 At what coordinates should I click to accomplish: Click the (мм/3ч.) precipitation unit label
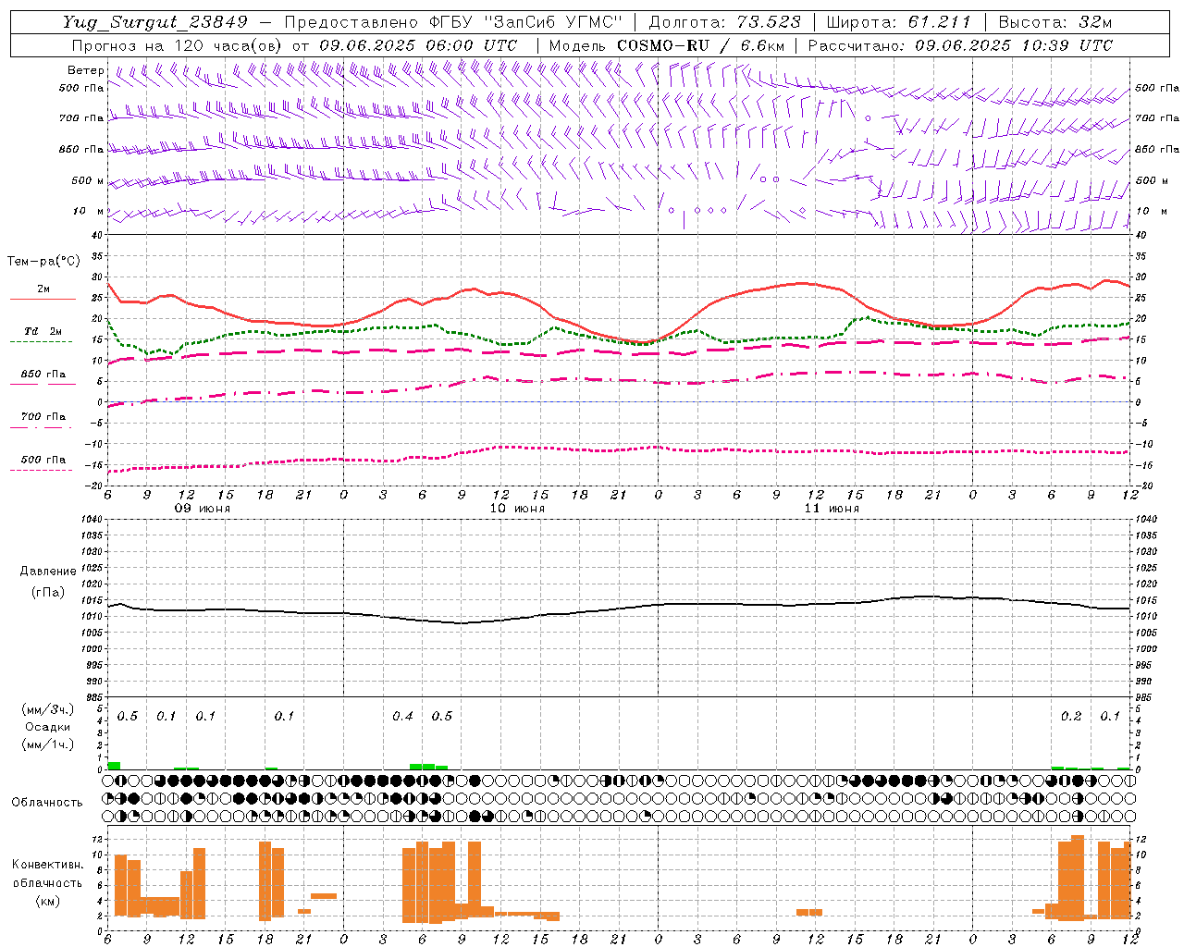[x=48, y=709]
